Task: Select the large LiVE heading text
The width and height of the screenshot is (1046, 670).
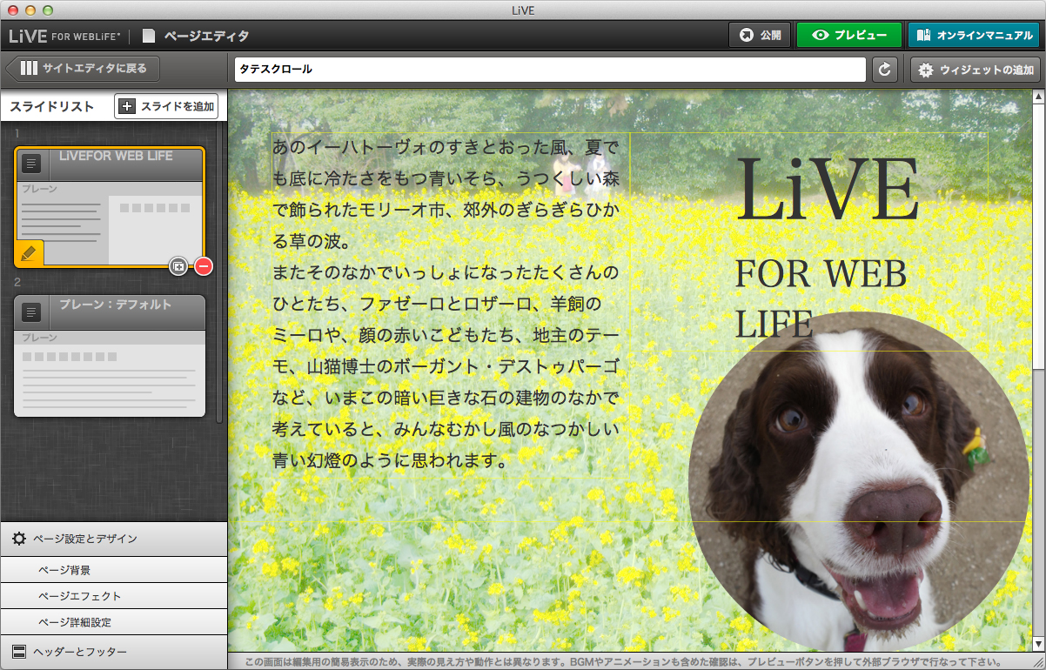Action: click(827, 190)
